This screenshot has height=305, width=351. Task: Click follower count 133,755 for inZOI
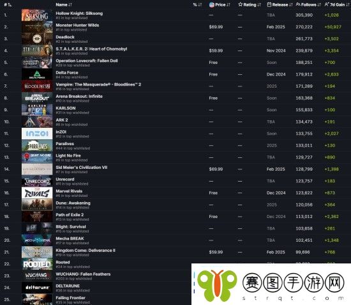304,134
